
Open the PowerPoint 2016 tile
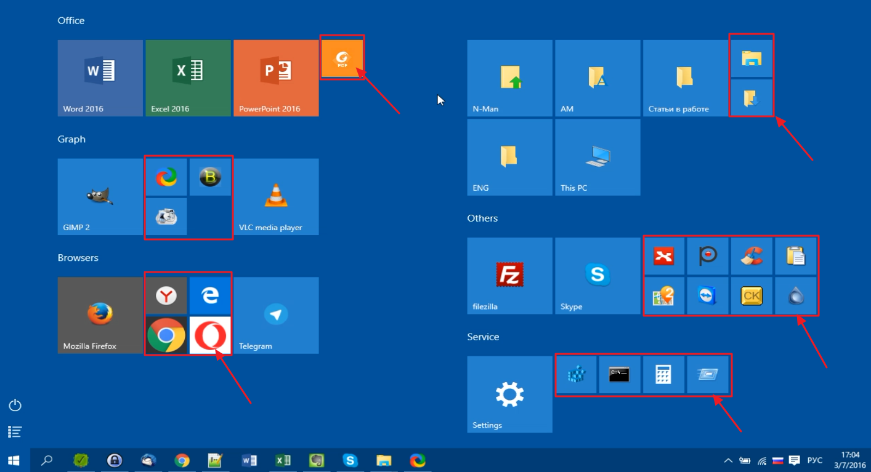276,78
